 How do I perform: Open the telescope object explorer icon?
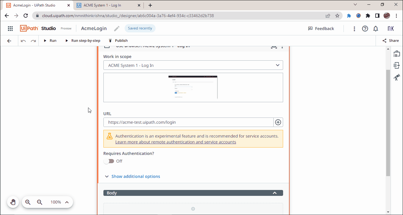(397, 77)
